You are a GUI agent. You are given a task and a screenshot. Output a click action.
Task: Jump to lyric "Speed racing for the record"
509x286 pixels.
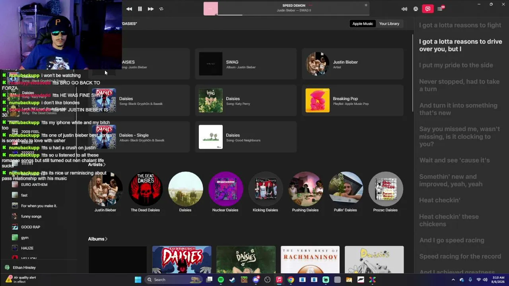click(x=460, y=257)
